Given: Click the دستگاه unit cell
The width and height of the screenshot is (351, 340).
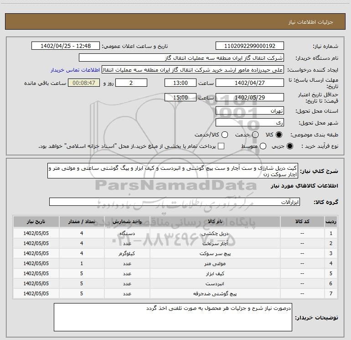Looking at the screenshot, I should (127, 234).
